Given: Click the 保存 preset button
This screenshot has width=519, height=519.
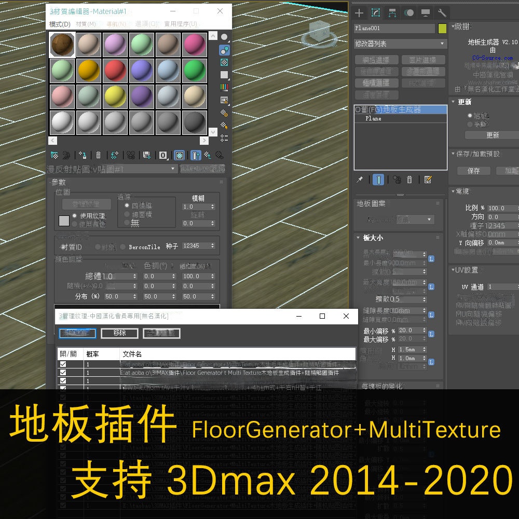Looking at the screenshot, I should coord(474,171).
